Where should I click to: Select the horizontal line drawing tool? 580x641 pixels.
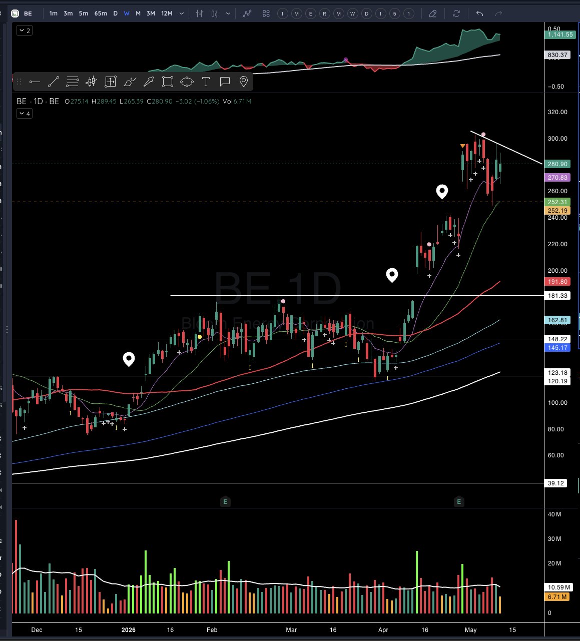(35, 82)
